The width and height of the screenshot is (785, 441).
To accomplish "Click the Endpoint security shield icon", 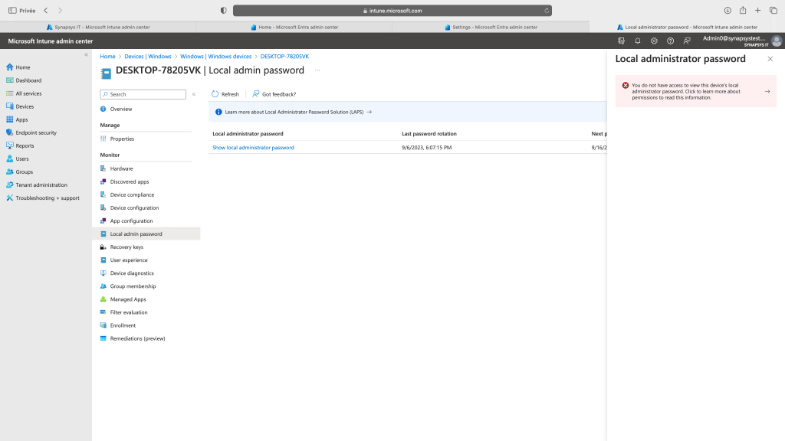I will coord(10,132).
